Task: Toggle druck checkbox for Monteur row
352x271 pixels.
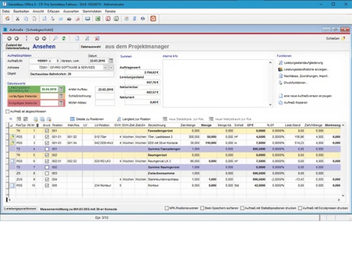Action: (47, 186)
